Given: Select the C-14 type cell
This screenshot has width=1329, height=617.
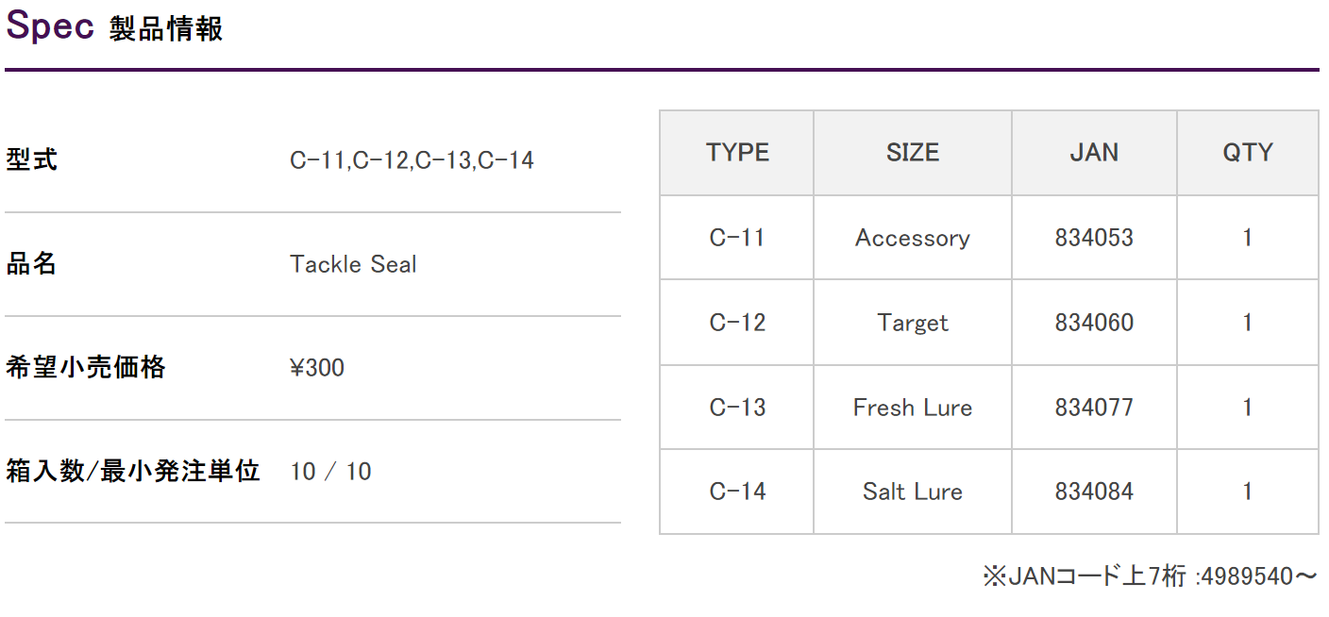Looking at the screenshot, I should point(737,492).
